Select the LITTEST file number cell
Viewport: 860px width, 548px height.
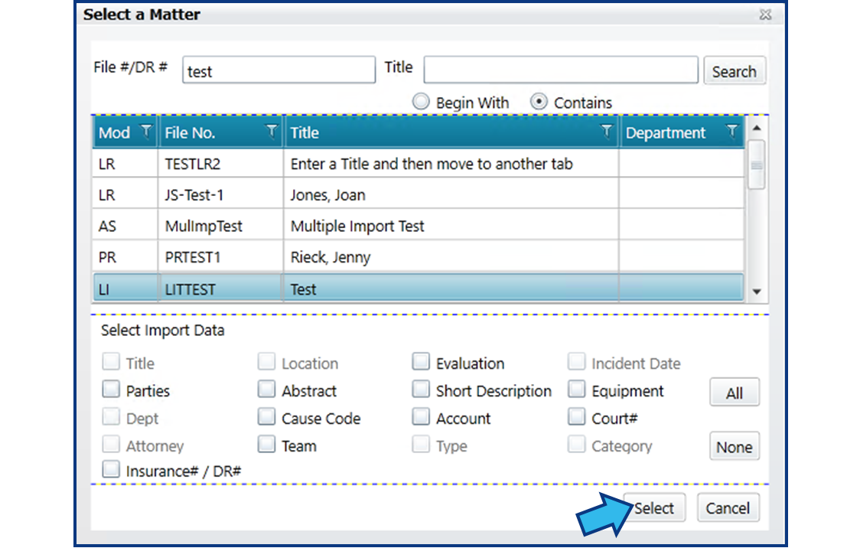tap(220, 289)
